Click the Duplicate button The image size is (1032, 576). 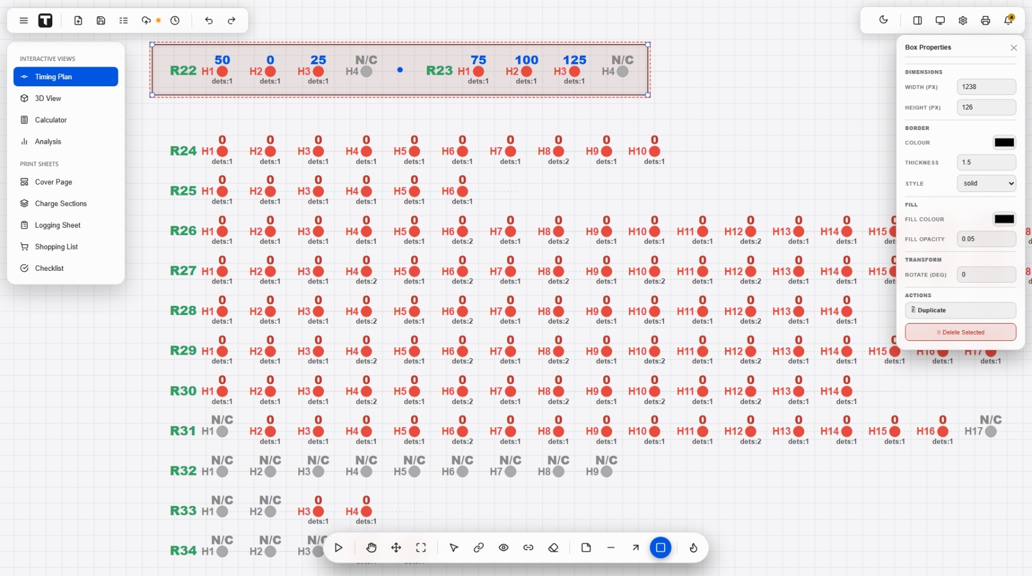point(960,310)
